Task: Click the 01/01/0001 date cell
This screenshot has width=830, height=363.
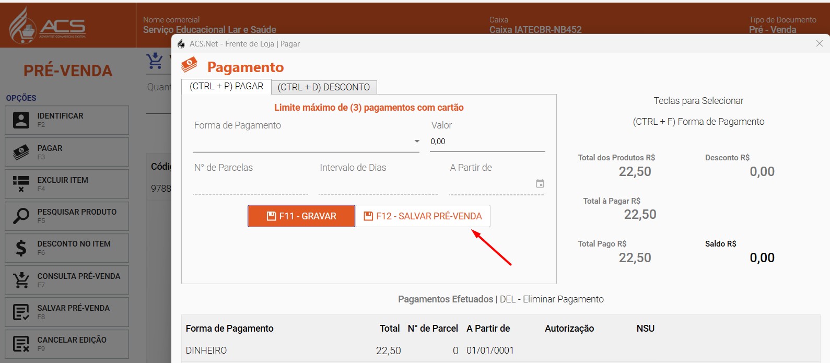Action: pos(490,350)
